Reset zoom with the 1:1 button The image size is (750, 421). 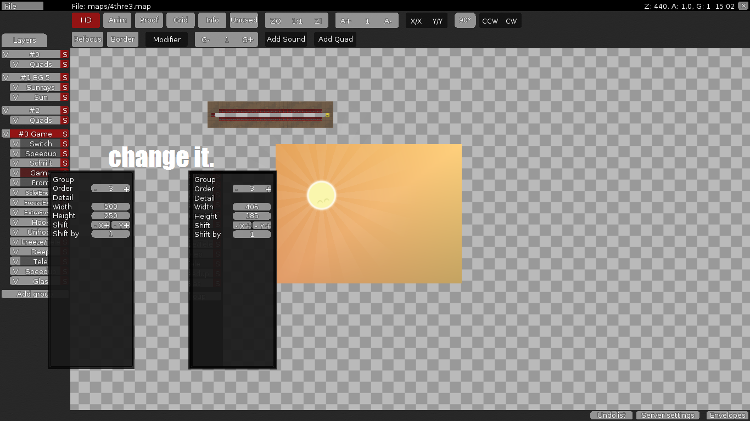click(297, 21)
